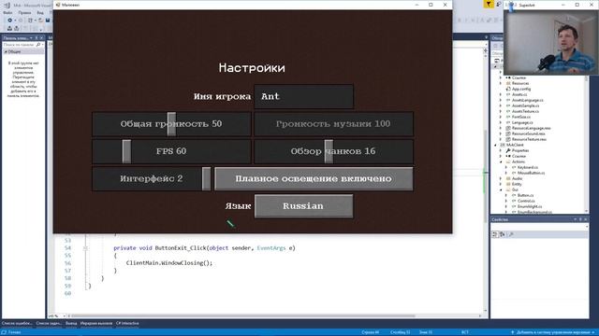Viewport: 599px width, 336px height.
Task: Switch to the Иерархия вызовов tab
Action: [95, 324]
